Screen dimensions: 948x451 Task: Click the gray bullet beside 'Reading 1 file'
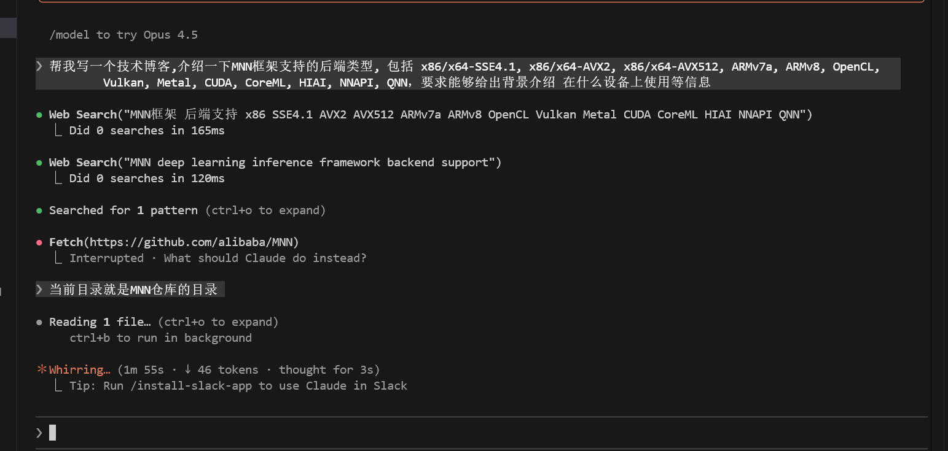[x=39, y=322]
